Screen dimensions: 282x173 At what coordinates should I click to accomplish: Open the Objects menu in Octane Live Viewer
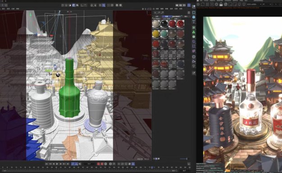click(212, 1)
